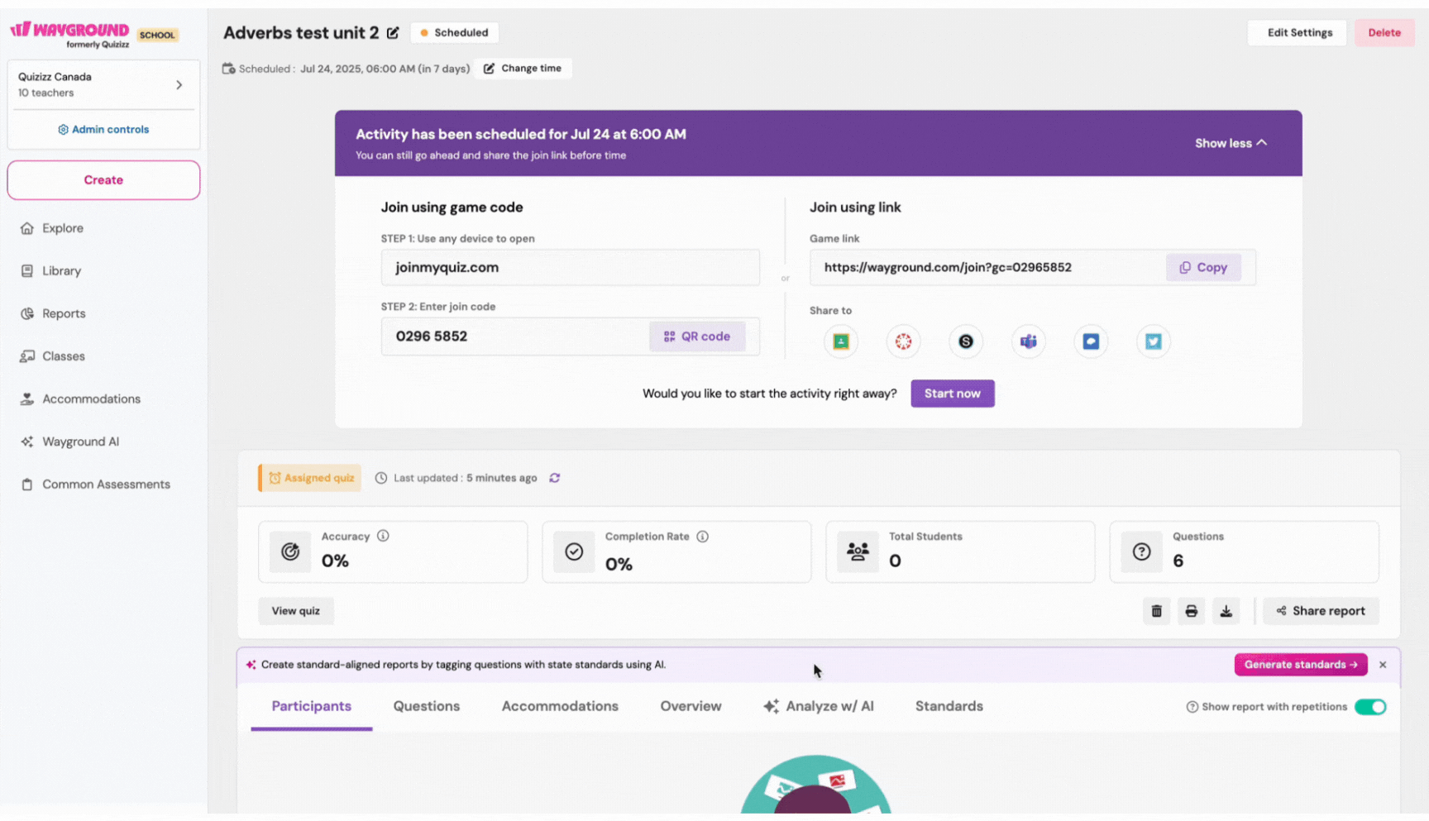Open the QR code for joining
This screenshot has height=821, width=1429.
pos(697,337)
